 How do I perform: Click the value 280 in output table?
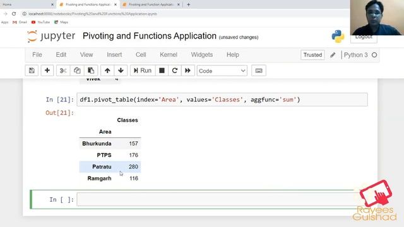pos(133,166)
